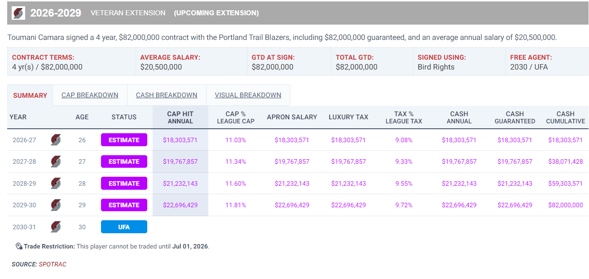This screenshot has width=589, height=279.
Task: Click the Estimate badge for 2029-30
Action: [124, 205]
